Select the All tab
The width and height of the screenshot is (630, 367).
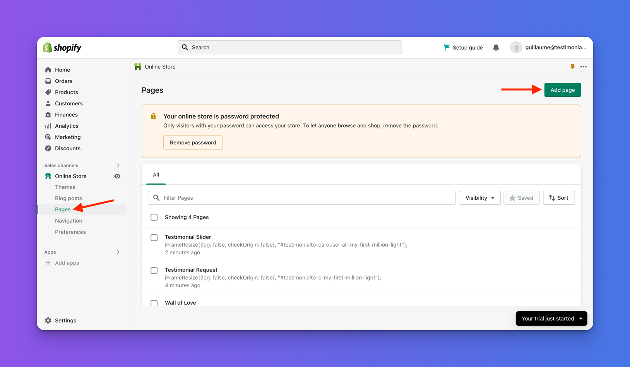tap(156, 175)
